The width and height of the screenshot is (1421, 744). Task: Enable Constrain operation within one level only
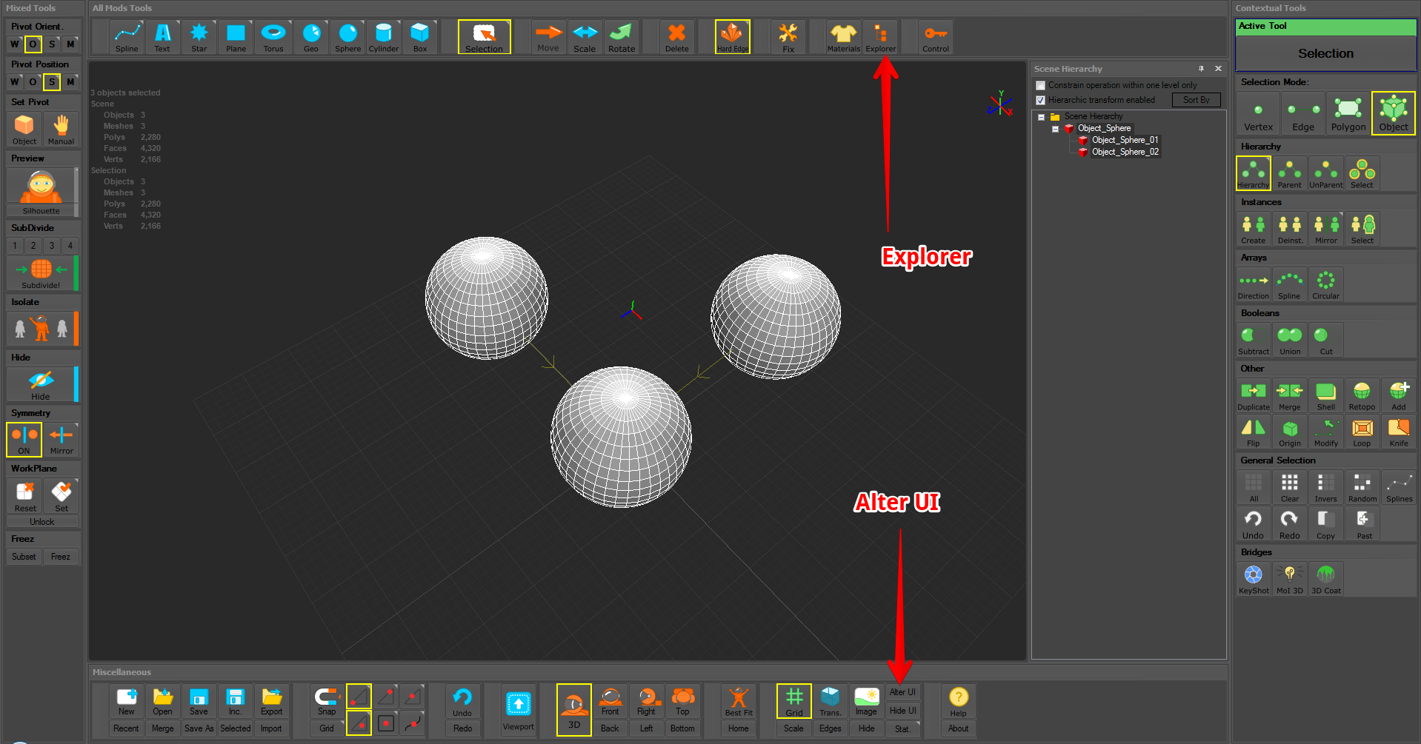tap(1041, 86)
